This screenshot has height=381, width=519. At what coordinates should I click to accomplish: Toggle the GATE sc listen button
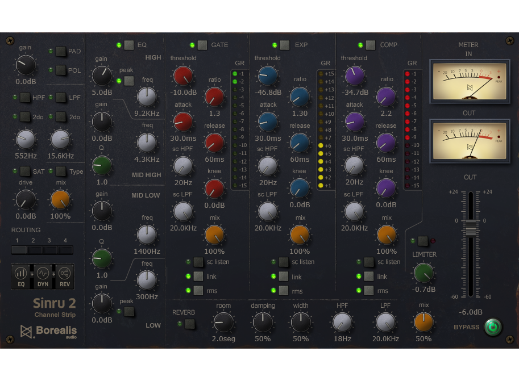[198, 262]
